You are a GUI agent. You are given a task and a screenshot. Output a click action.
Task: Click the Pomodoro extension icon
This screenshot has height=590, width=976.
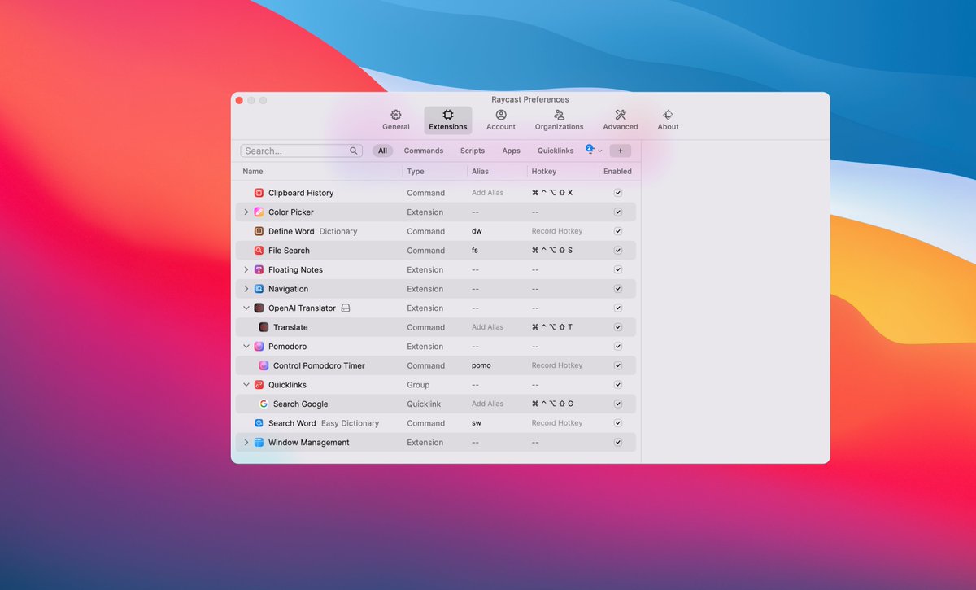tap(259, 347)
